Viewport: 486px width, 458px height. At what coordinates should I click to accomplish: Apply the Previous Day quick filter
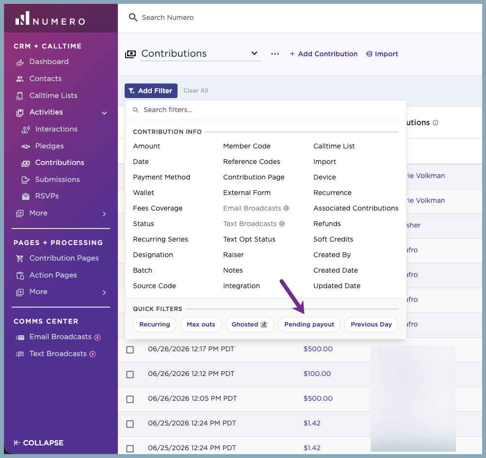(371, 325)
